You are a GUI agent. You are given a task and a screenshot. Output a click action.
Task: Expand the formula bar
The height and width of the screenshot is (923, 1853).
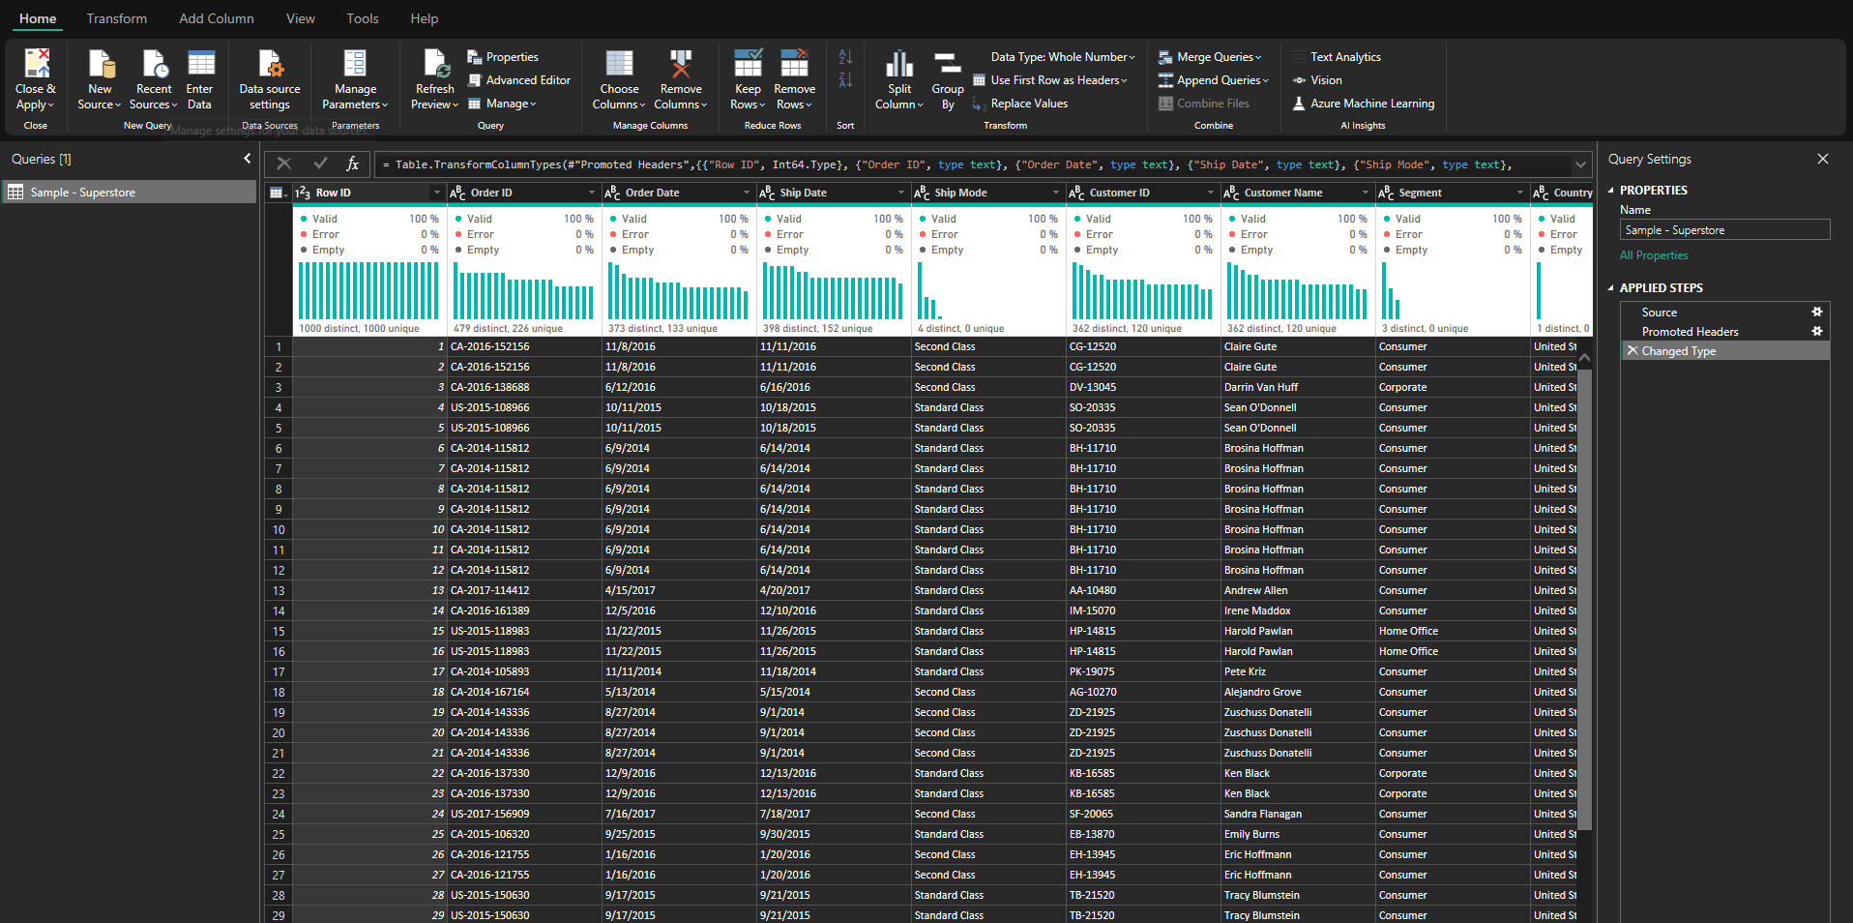[1580, 164]
